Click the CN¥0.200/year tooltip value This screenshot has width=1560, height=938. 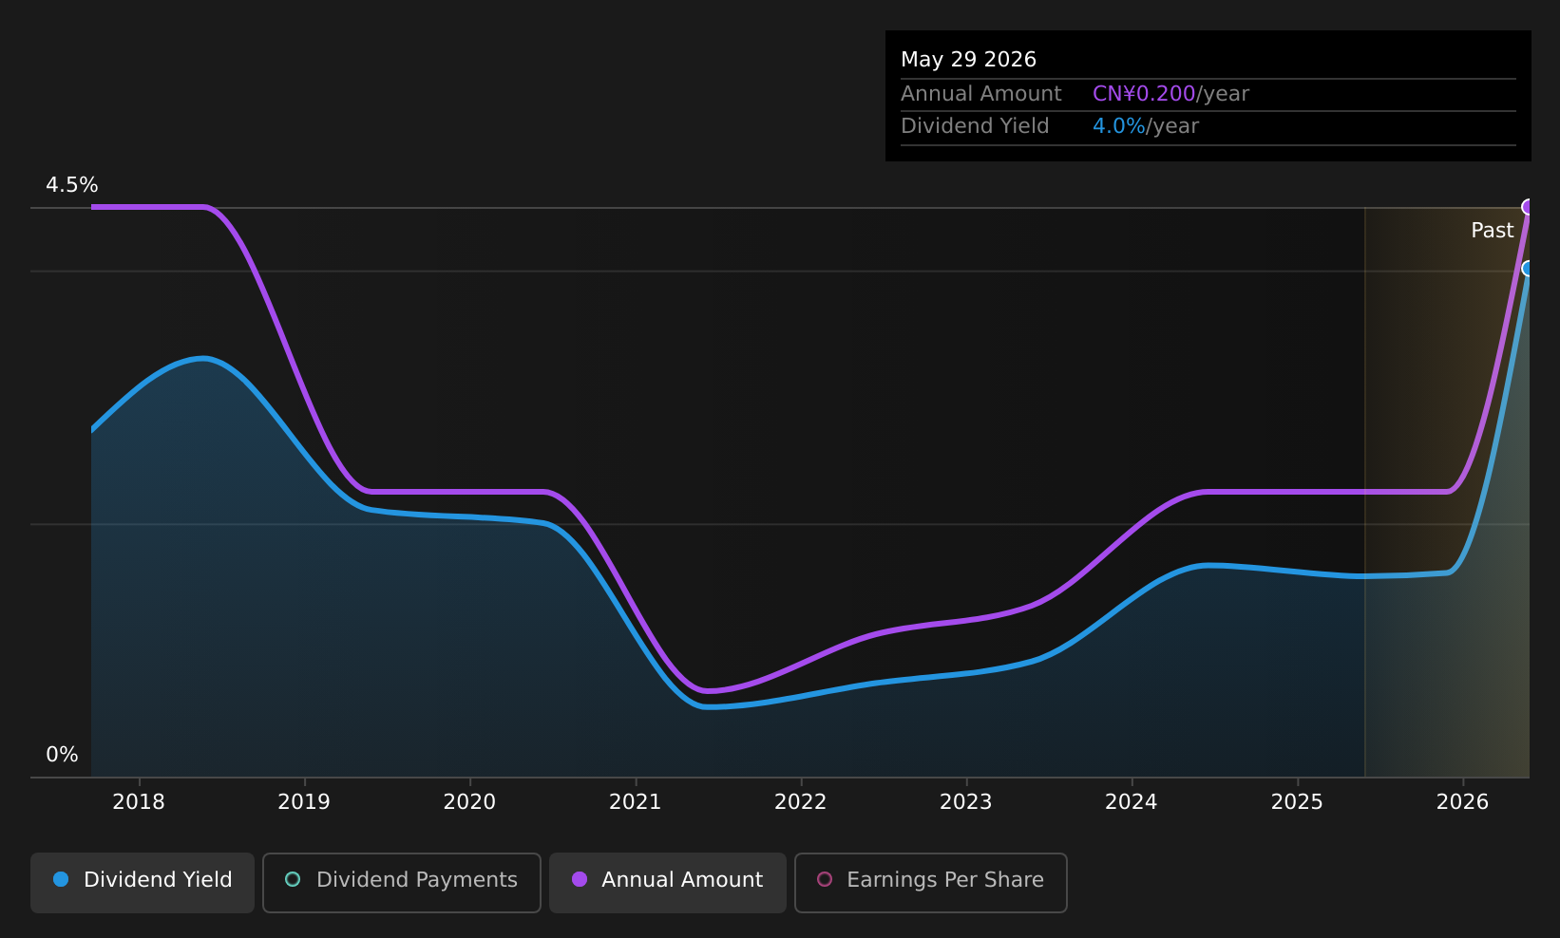[x=1170, y=94]
